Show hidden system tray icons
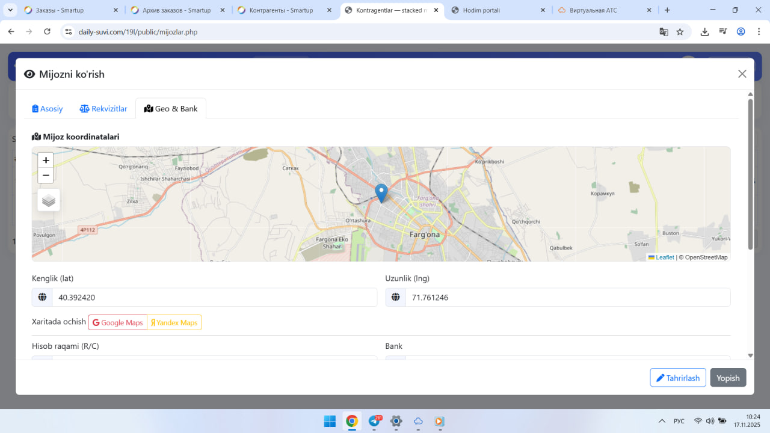This screenshot has height=433, width=770. [x=662, y=421]
